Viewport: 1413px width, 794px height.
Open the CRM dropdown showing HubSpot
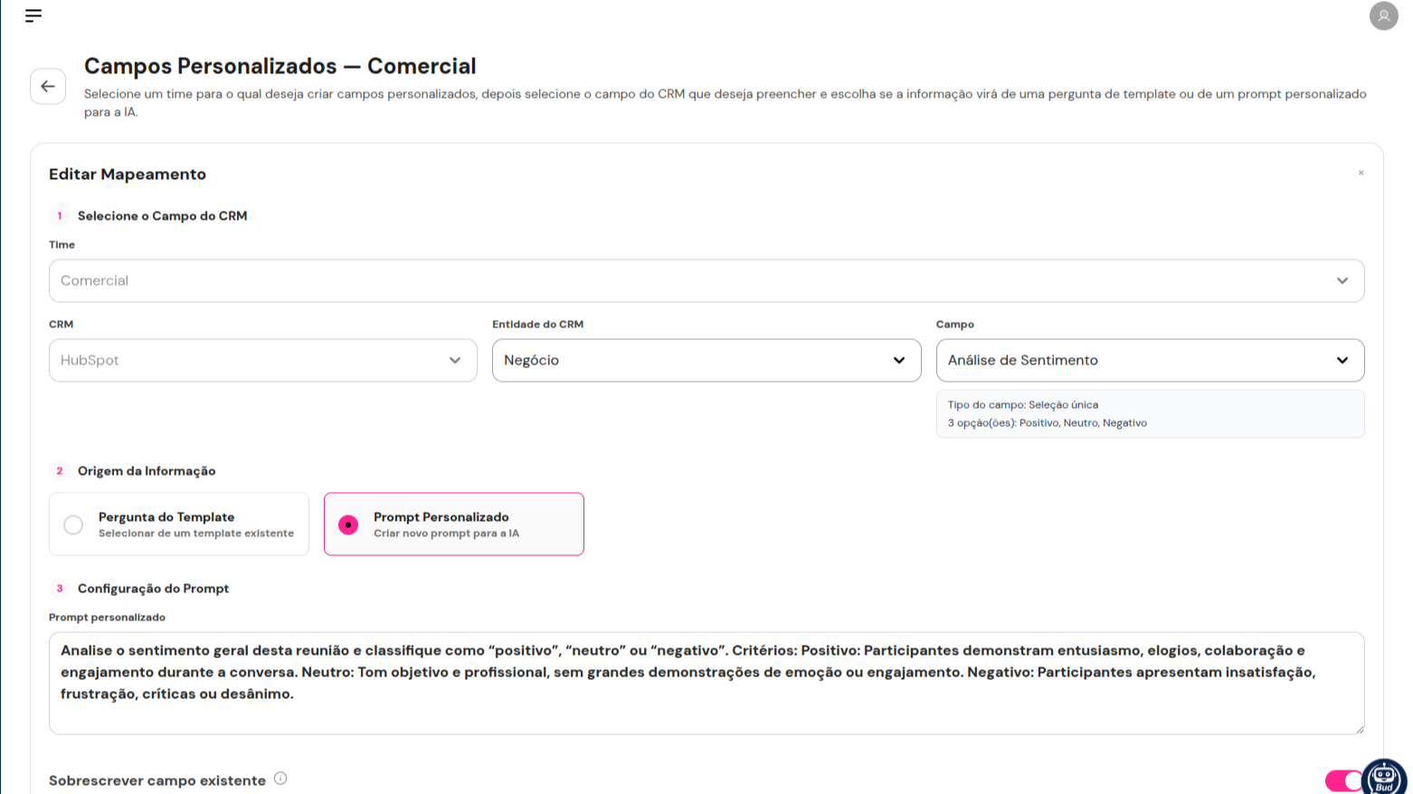[x=263, y=361]
